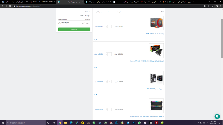The width and height of the screenshot is (223, 125).
Task: Click the 14,650,000 line total of the RTX 2060 row
Action: coord(99,54)
